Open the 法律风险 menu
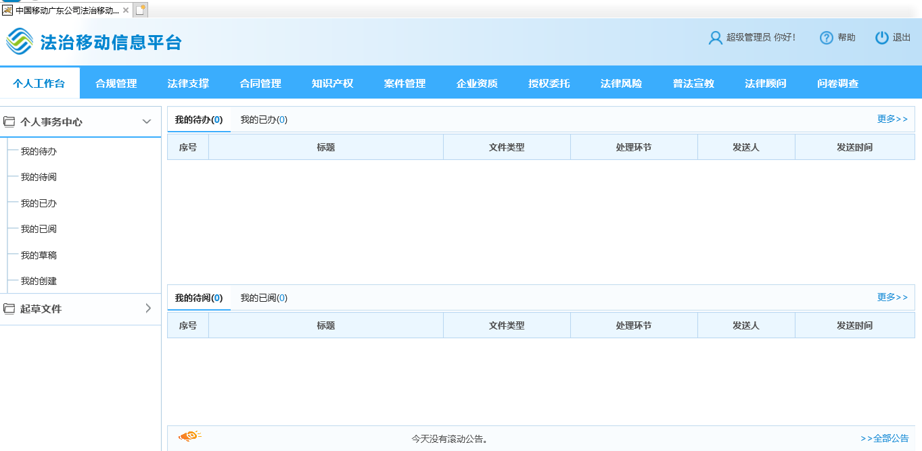 [621, 84]
